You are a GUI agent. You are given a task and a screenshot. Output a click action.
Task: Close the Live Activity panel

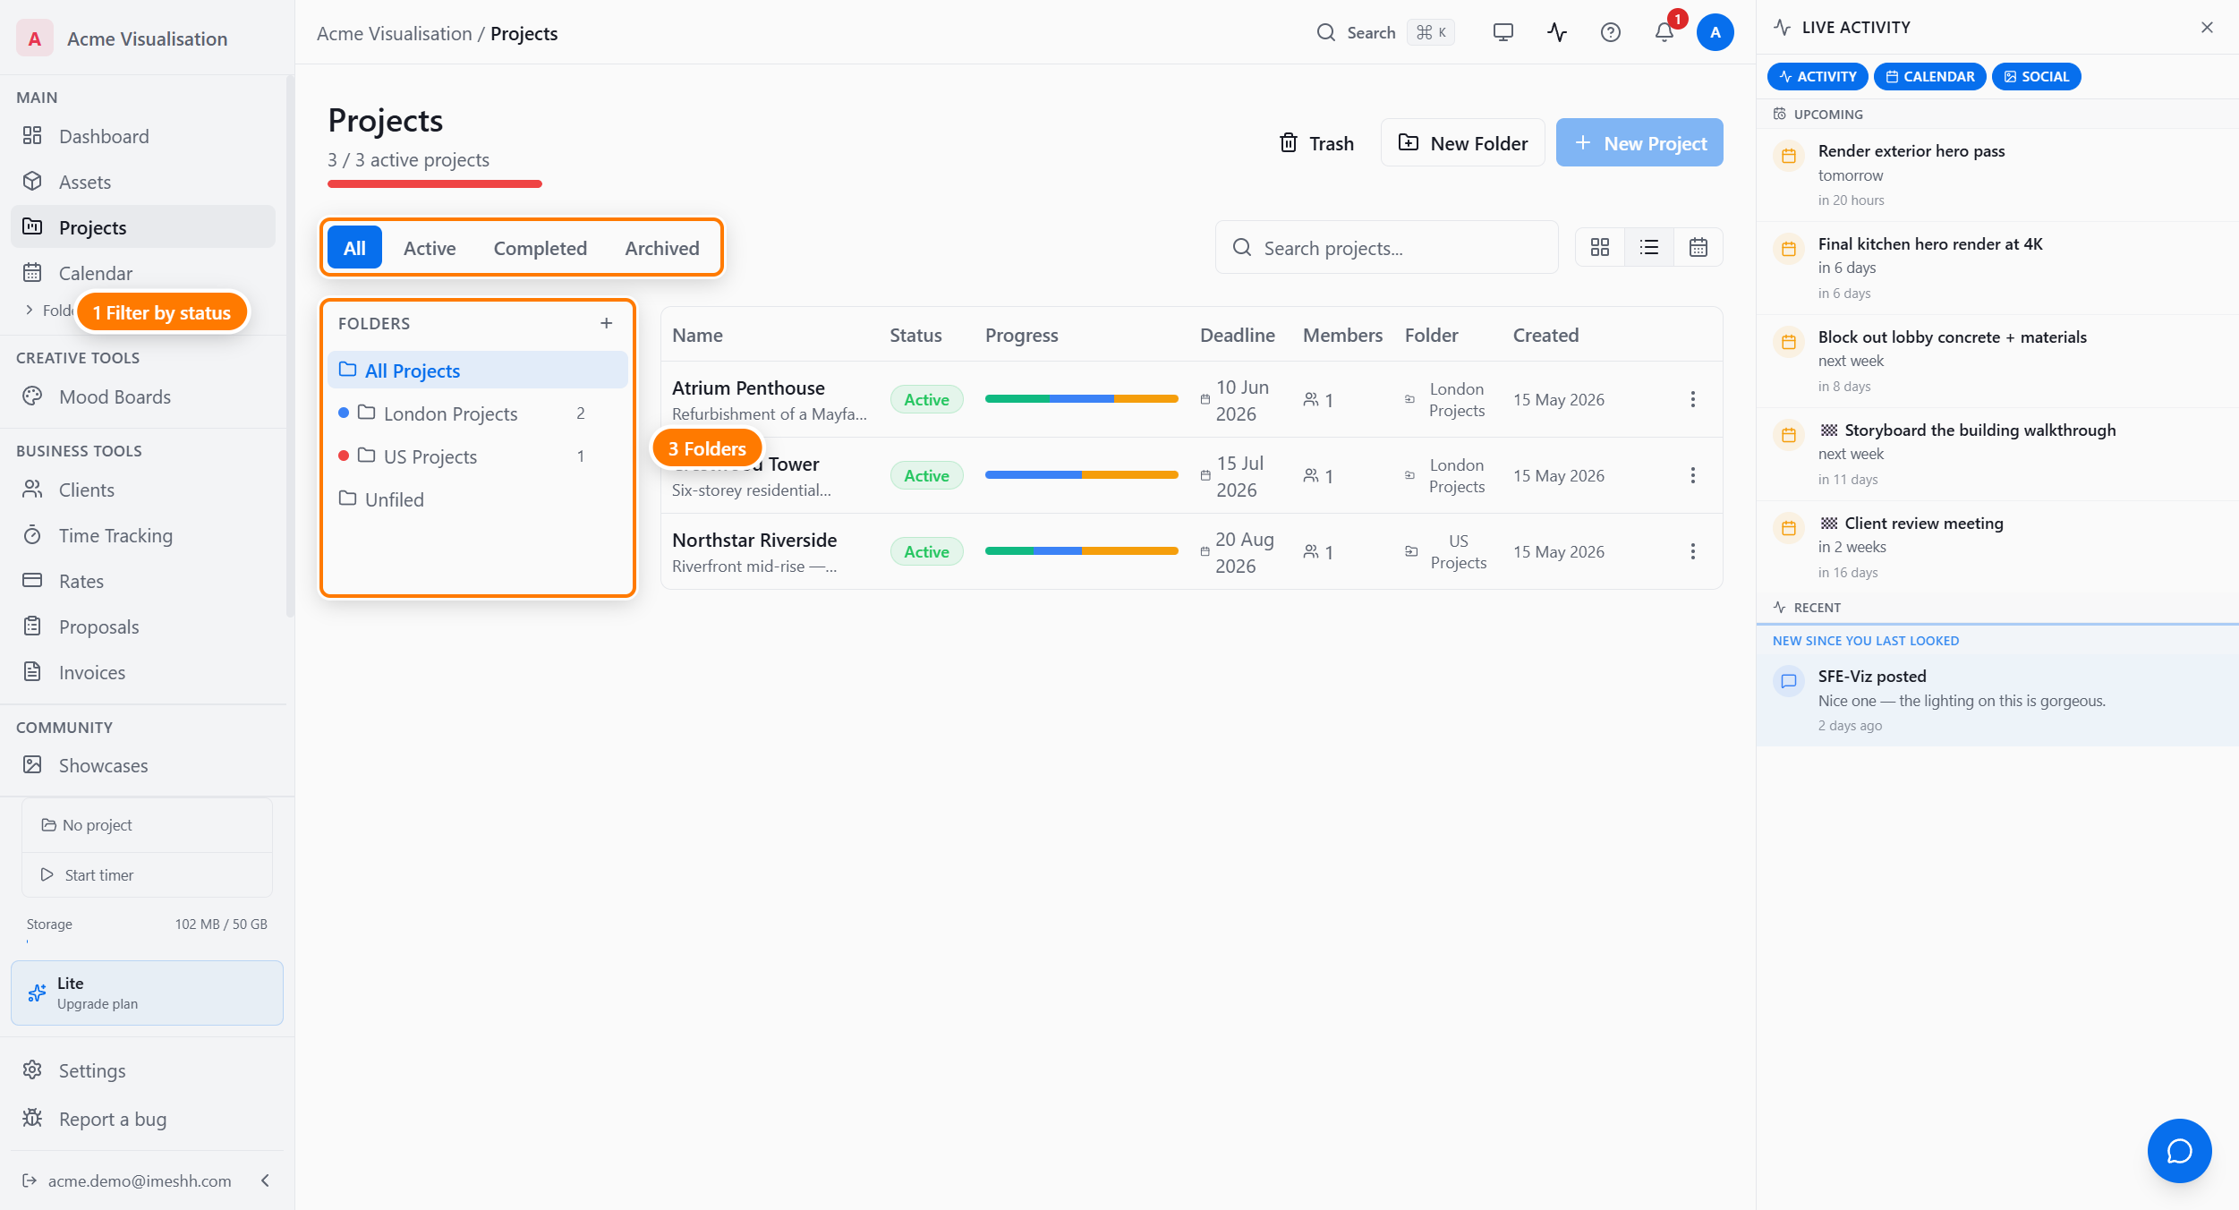2207,28
